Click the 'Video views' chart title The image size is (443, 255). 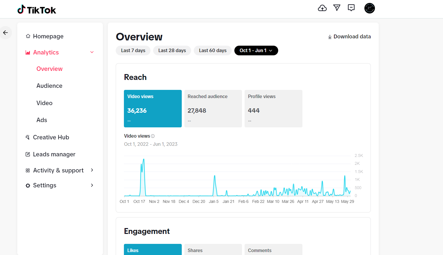tap(137, 136)
